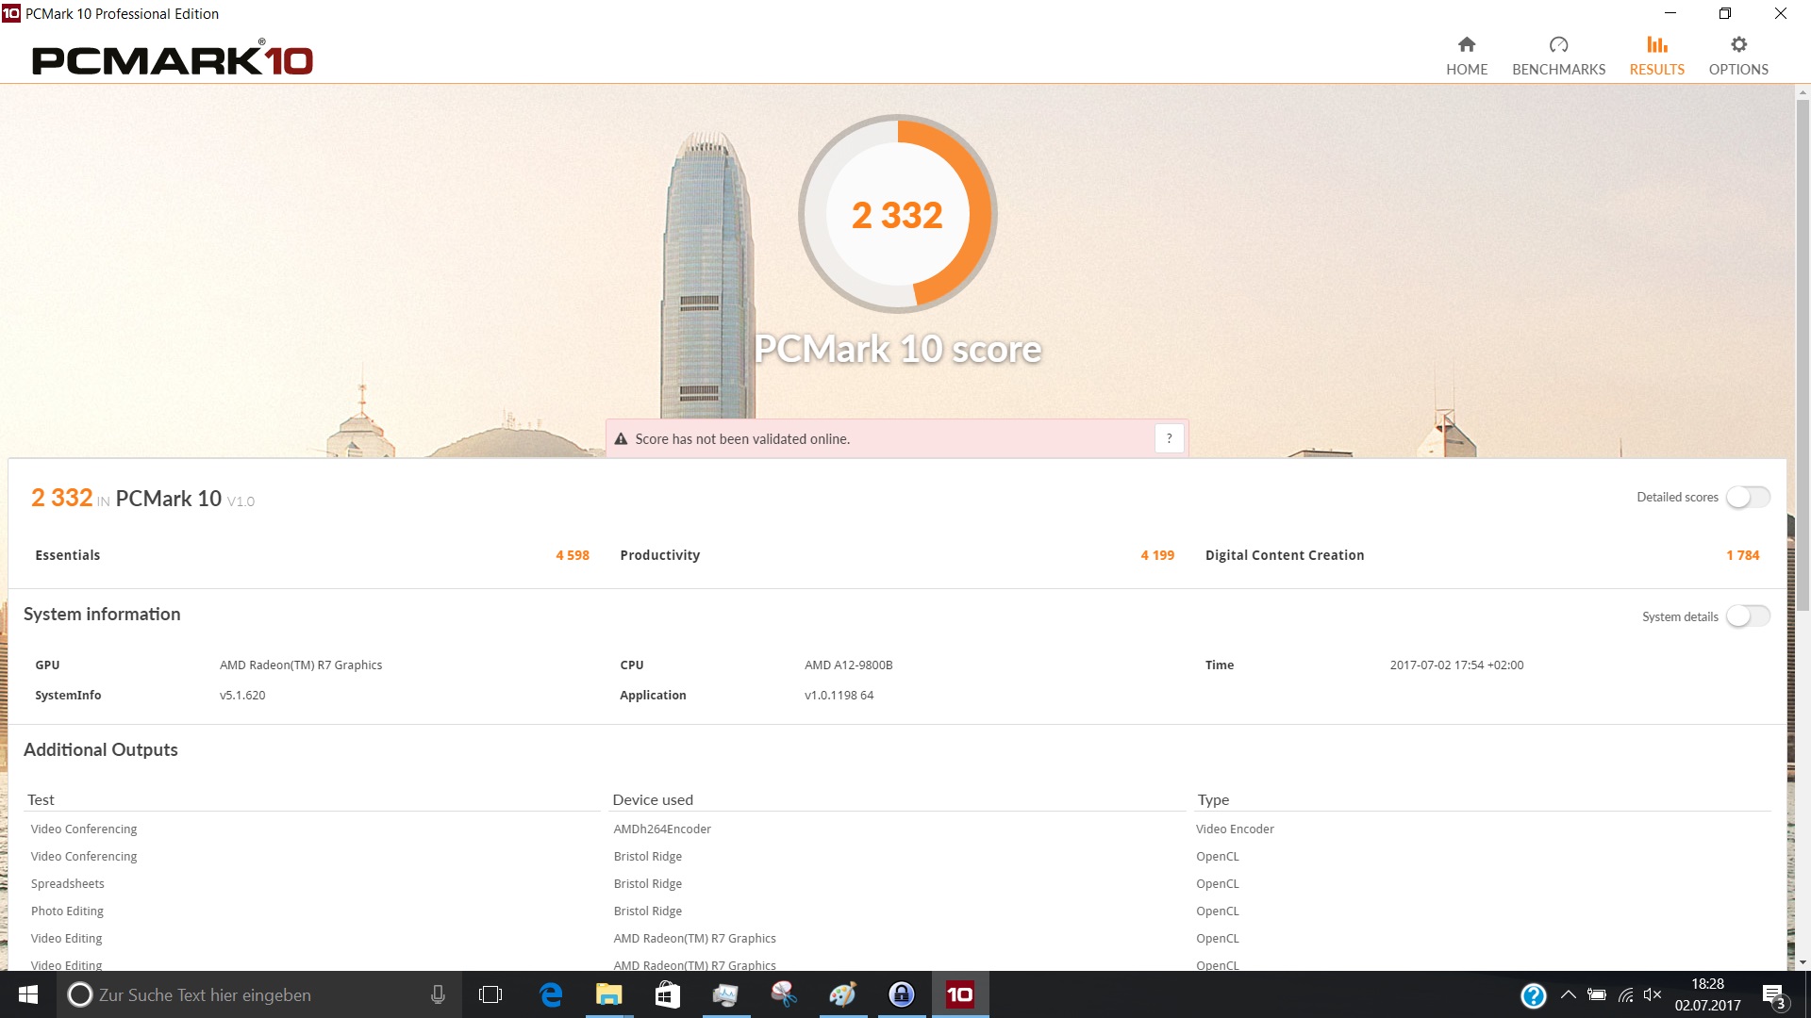The width and height of the screenshot is (1811, 1018).
Task: Go to BENCHMARKS gauge icon
Action: (1558, 45)
